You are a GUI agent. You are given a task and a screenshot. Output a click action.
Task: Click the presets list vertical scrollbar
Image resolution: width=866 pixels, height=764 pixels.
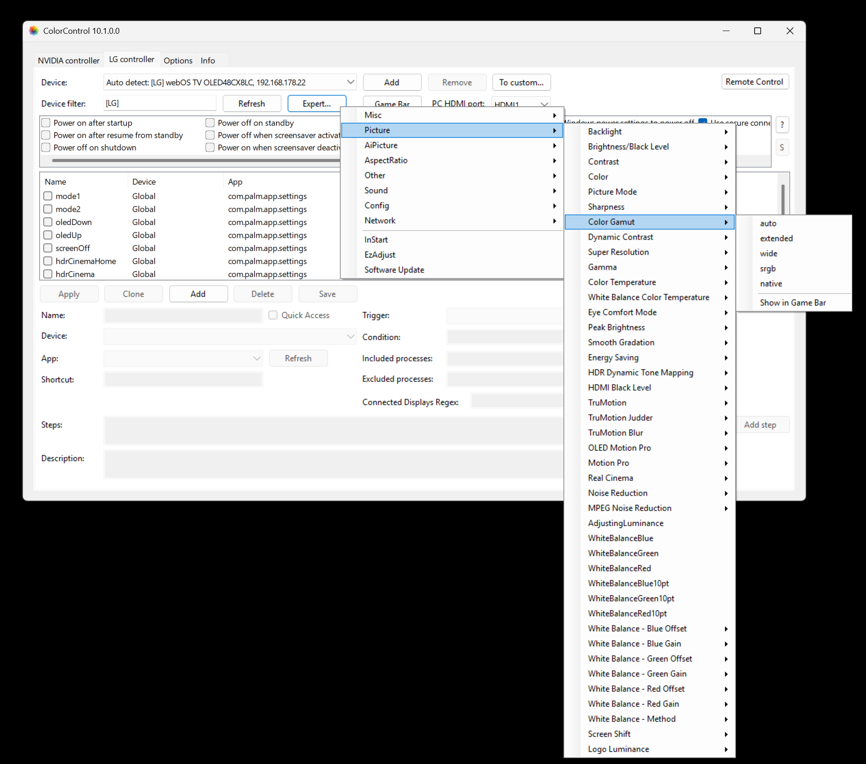pyautogui.click(x=783, y=199)
